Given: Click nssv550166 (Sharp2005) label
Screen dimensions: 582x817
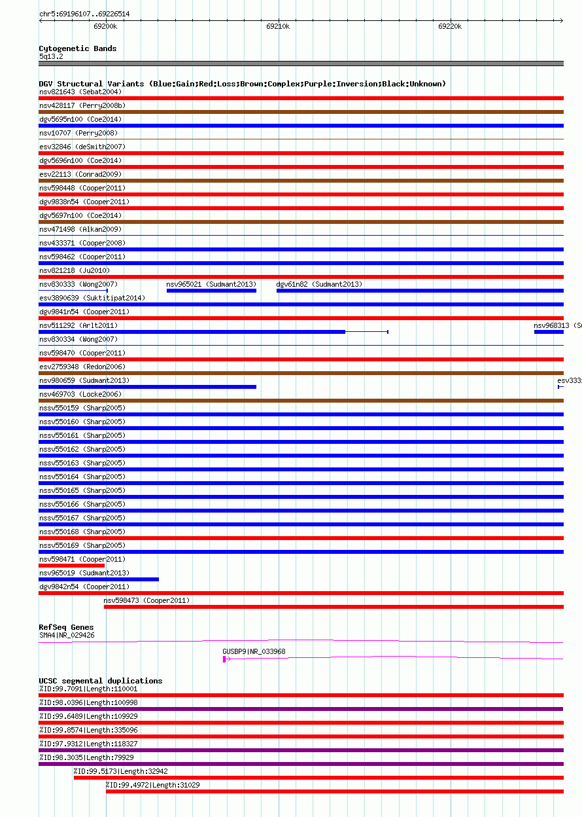Looking at the screenshot, I should 82,504.
